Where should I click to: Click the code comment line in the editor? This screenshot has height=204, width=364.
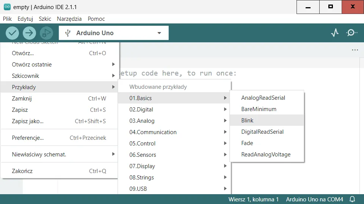[x=178, y=73]
